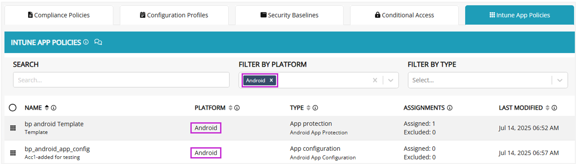This screenshot has width=576, height=164.
Task: Open the Filter by Type dropdown
Action: (x=560, y=80)
